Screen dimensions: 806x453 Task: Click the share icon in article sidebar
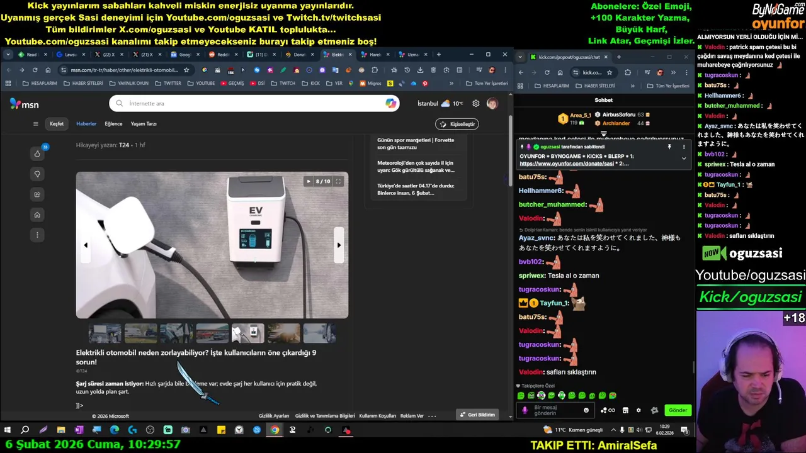pos(37,194)
